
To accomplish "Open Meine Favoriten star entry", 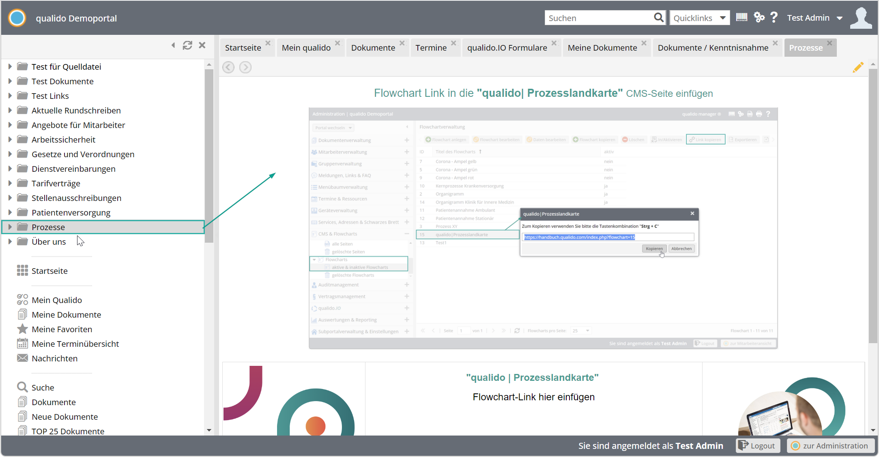I will pos(54,329).
